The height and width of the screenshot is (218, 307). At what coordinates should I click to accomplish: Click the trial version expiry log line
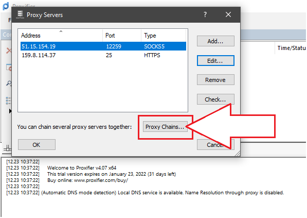click(x=112, y=174)
